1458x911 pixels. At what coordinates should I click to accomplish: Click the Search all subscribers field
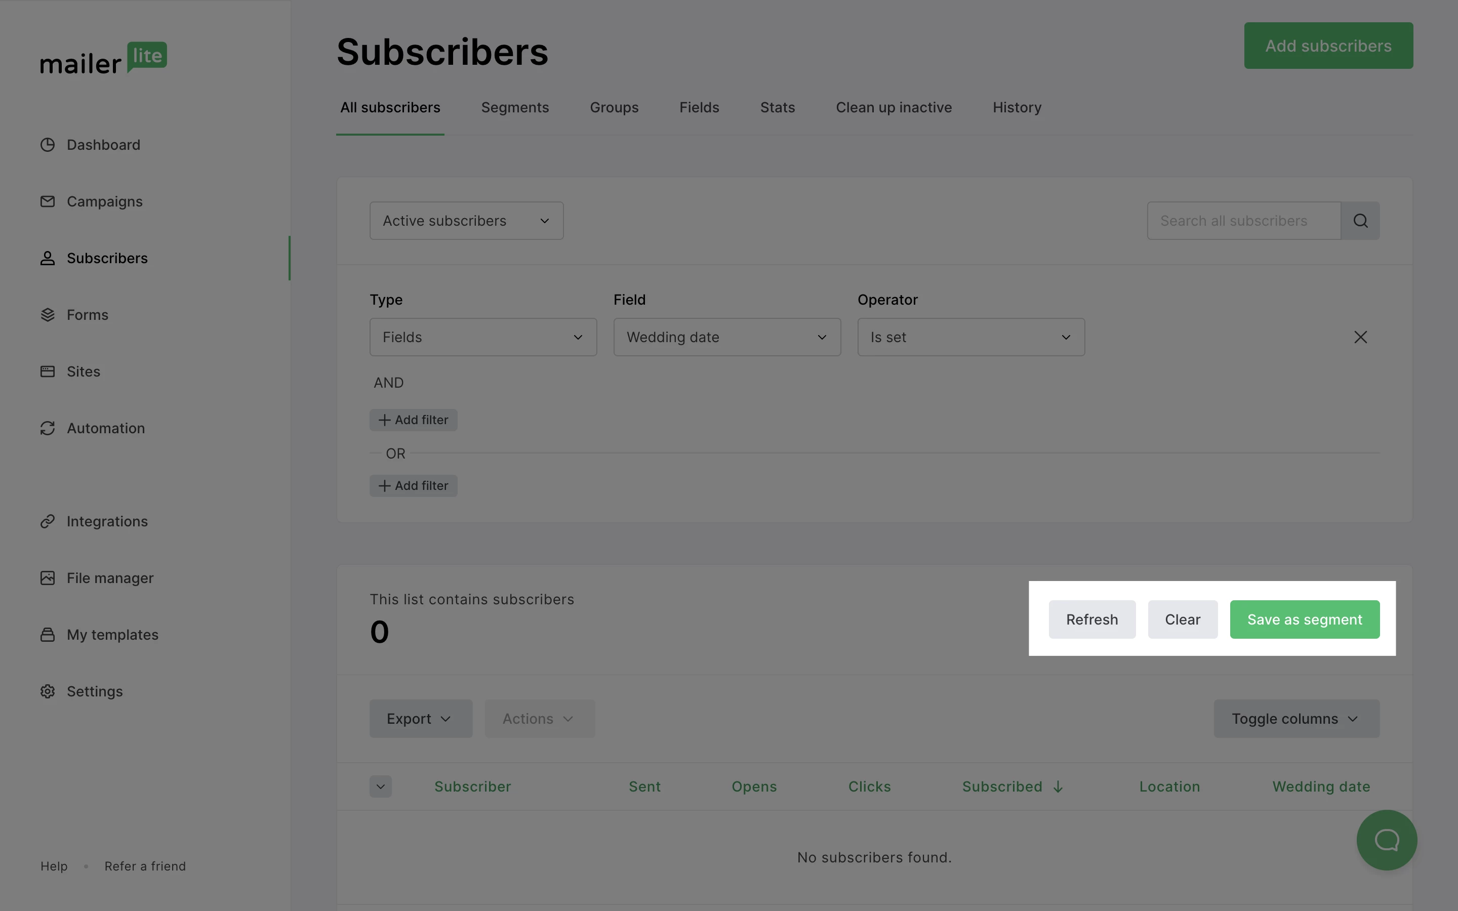pyautogui.click(x=1243, y=221)
